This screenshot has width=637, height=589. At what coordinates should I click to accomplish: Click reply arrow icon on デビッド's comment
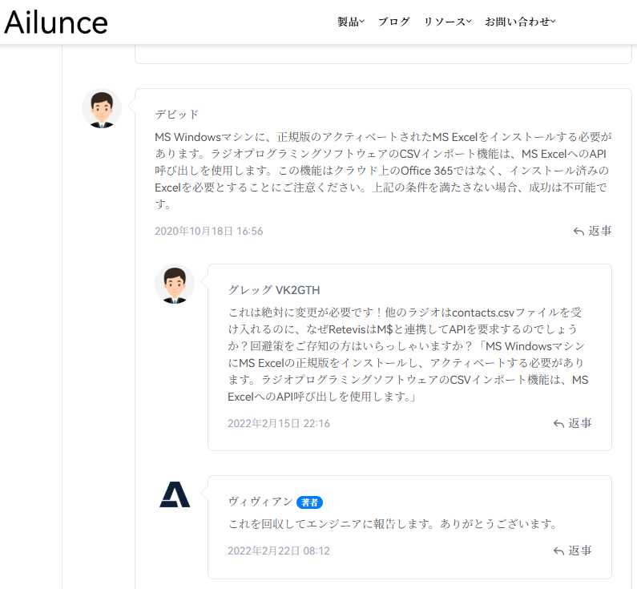(579, 231)
